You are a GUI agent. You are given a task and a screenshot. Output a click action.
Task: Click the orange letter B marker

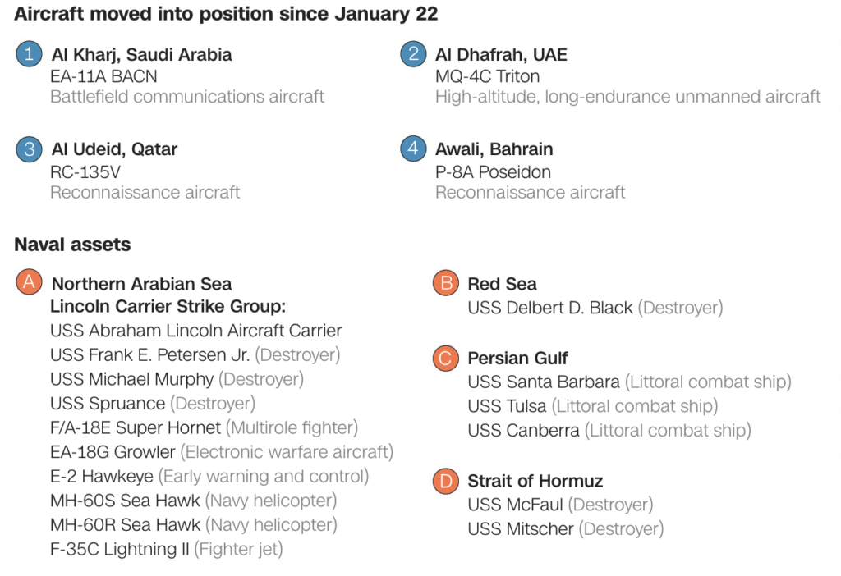click(x=445, y=284)
